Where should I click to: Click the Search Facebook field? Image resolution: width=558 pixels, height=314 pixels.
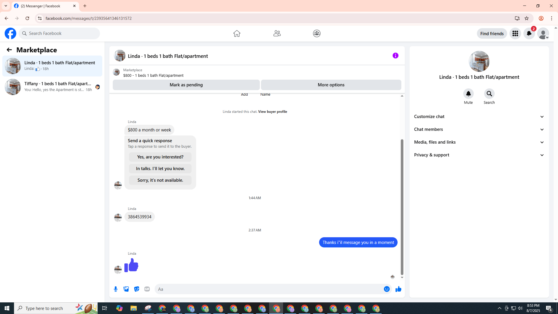(59, 33)
